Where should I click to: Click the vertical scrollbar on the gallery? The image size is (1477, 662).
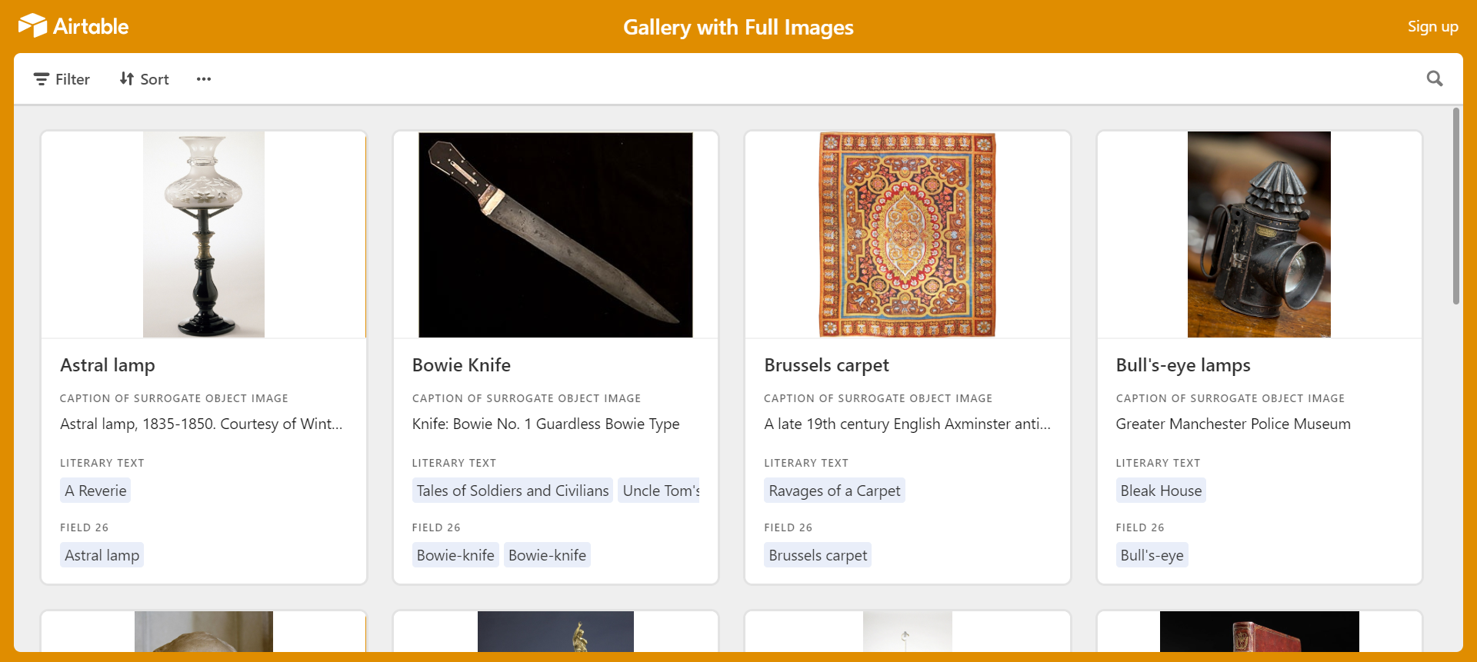pyautogui.click(x=1455, y=206)
